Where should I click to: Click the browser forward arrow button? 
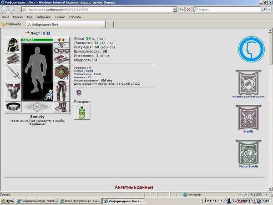pyautogui.click(x=11, y=10)
